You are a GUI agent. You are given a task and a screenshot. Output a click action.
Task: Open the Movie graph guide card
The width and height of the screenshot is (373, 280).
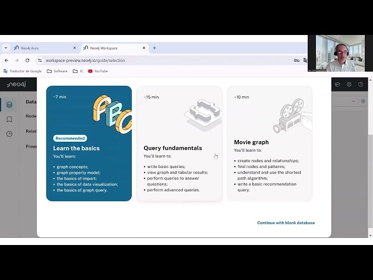[269, 143]
